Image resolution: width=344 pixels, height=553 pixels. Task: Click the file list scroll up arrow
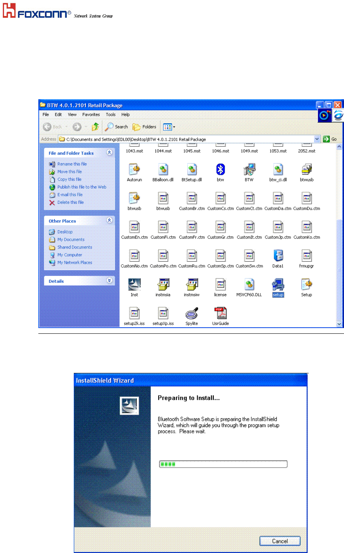pyautogui.click(x=339, y=147)
